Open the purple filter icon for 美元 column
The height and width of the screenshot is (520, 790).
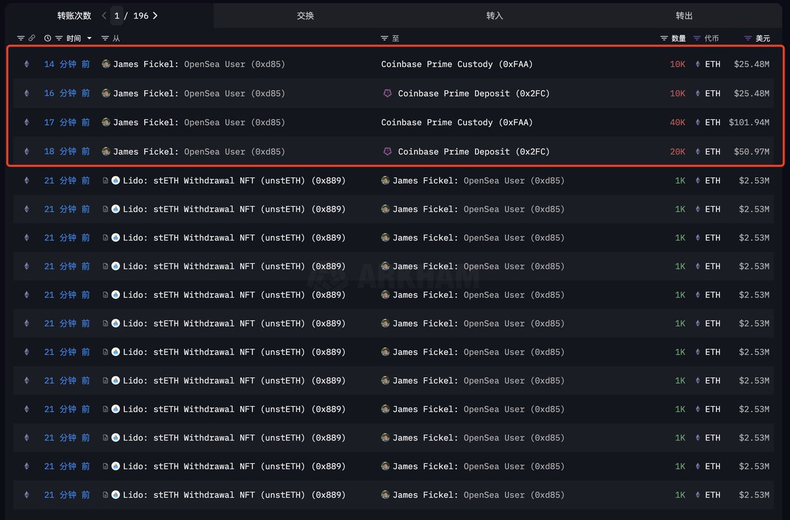[x=748, y=39]
